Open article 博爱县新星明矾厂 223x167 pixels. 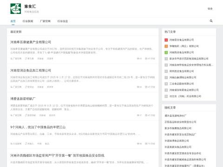coord(23,99)
